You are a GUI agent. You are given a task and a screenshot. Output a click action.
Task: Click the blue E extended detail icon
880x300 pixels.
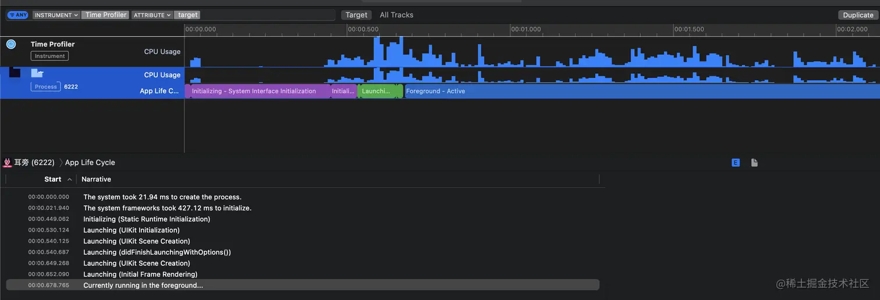(x=736, y=163)
